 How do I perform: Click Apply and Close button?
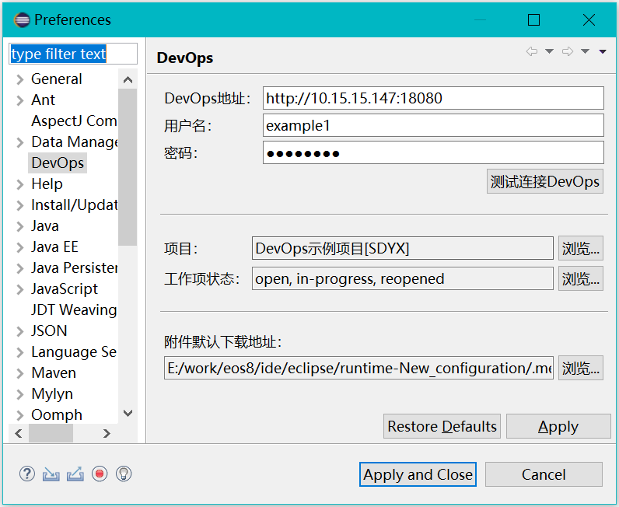[x=418, y=474]
